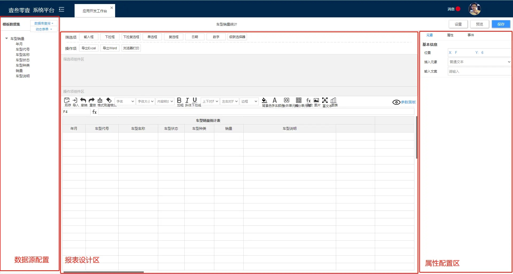Select the 车型说明 field in the tree
Image resolution: width=513 pixels, height=274 pixels.
tap(23, 76)
